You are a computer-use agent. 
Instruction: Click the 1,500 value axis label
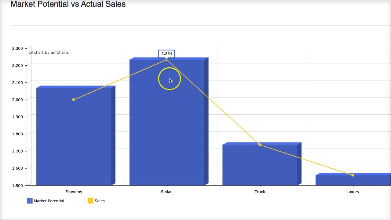coord(17,185)
